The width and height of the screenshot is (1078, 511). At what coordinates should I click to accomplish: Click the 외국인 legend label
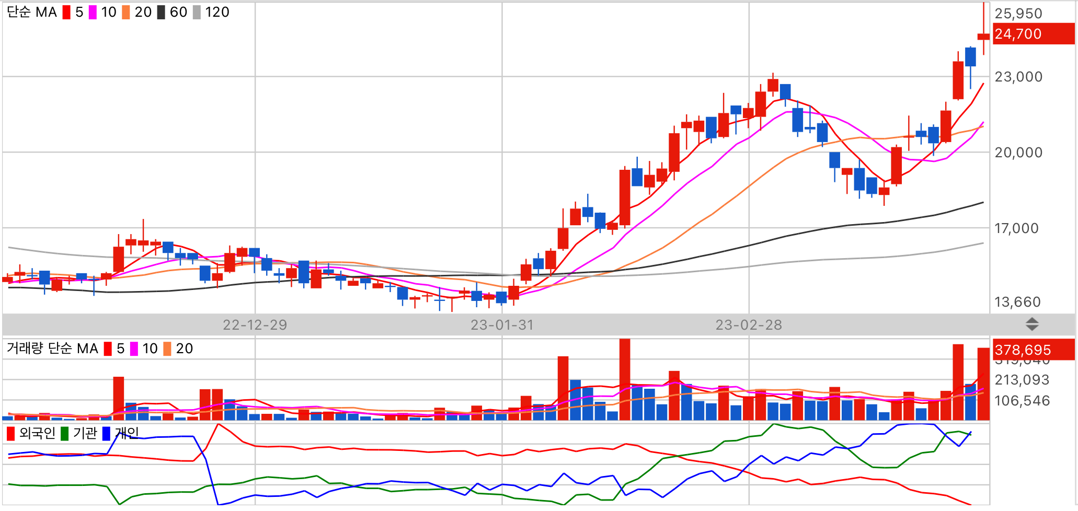37,433
